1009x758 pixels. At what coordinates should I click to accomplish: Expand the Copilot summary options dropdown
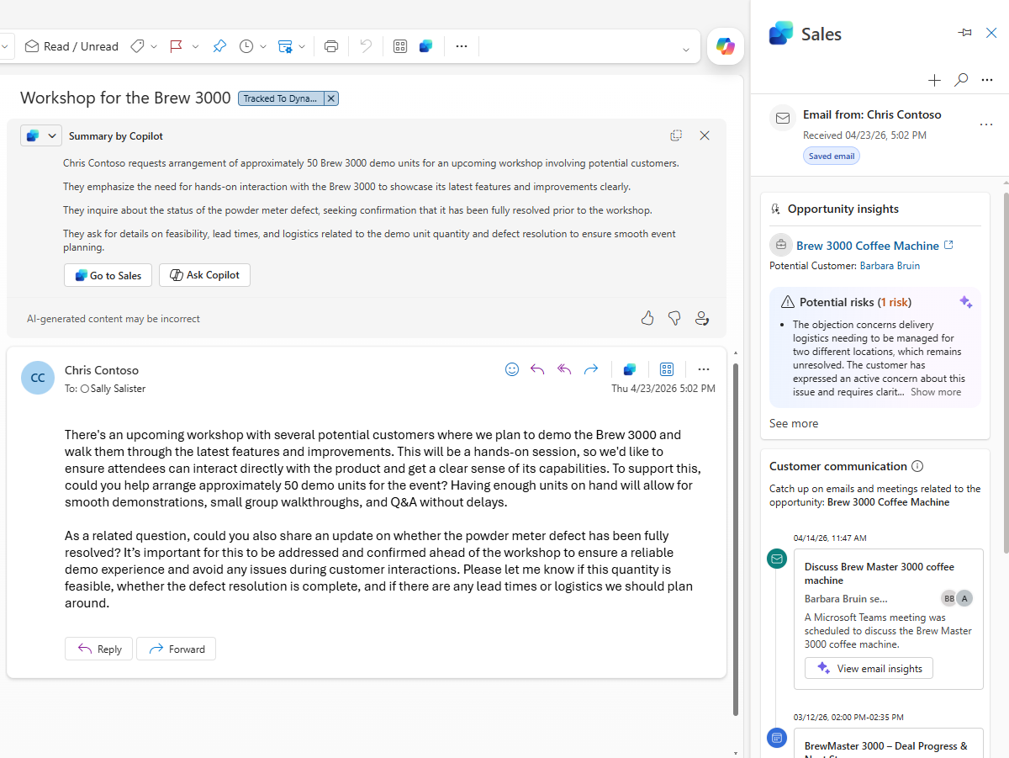pyautogui.click(x=53, y=135)
